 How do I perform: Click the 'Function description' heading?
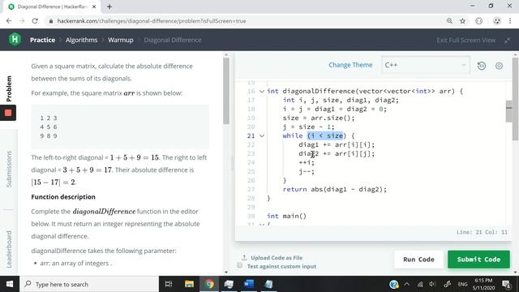point(63,196)
